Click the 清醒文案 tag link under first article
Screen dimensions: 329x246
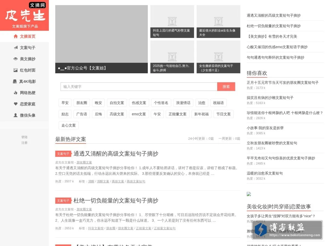tap(103, 181)
